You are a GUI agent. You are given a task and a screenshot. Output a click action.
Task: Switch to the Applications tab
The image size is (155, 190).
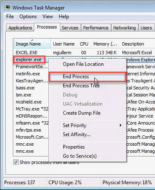(20, 28)
